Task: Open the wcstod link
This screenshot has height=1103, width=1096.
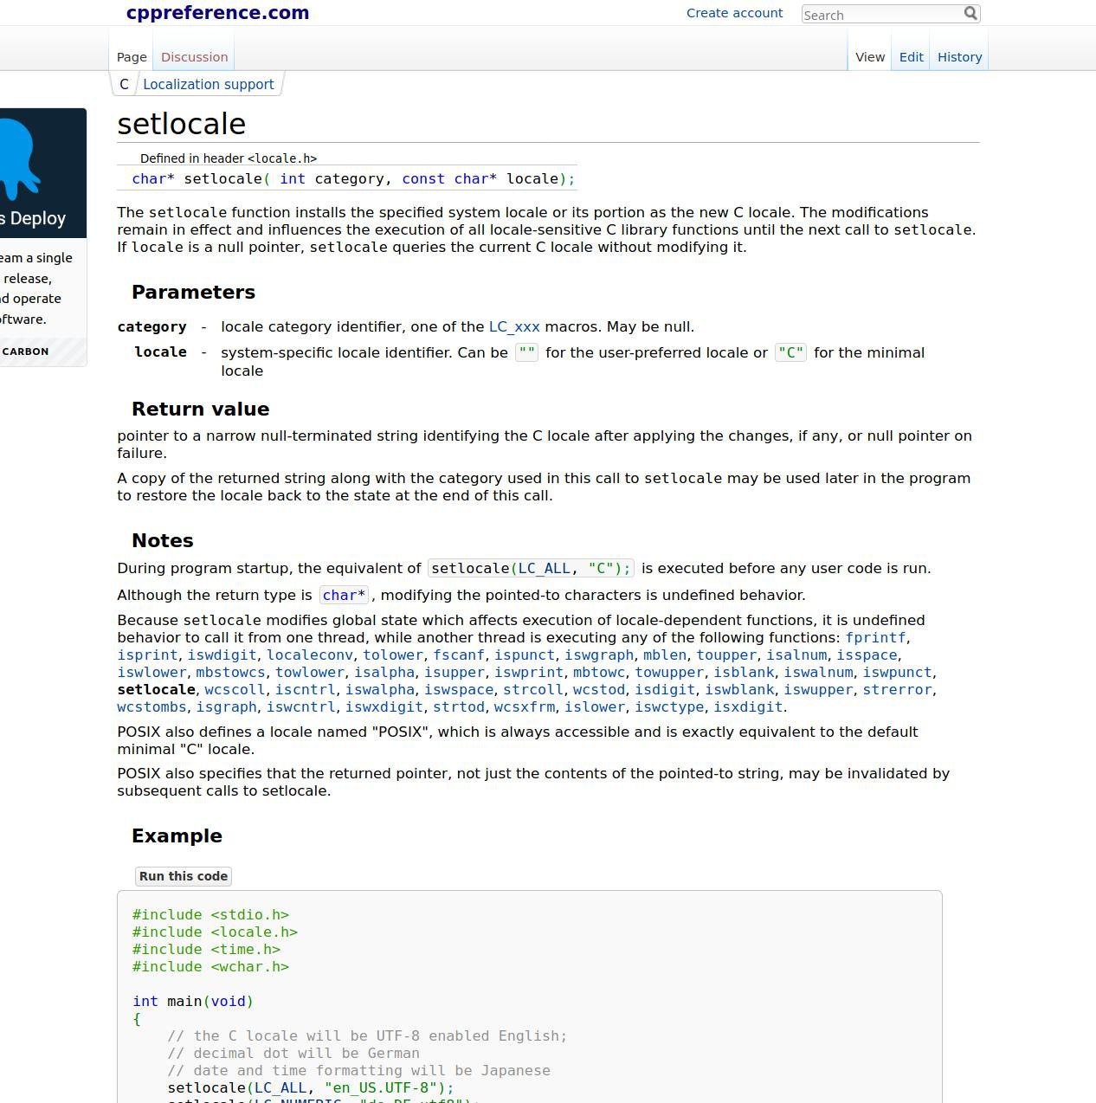Action: pos(599,690)
